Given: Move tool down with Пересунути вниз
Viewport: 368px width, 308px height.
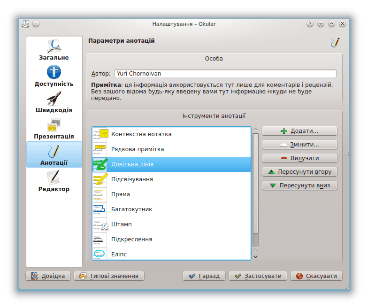Looking at the screenshot, I should coord(299,185).
